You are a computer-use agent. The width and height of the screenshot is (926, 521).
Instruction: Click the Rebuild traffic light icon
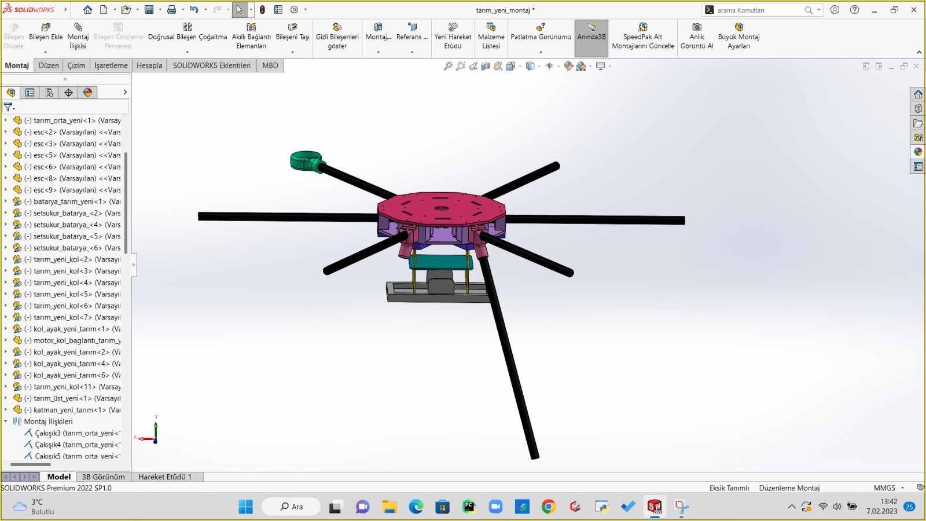[262, 10]
